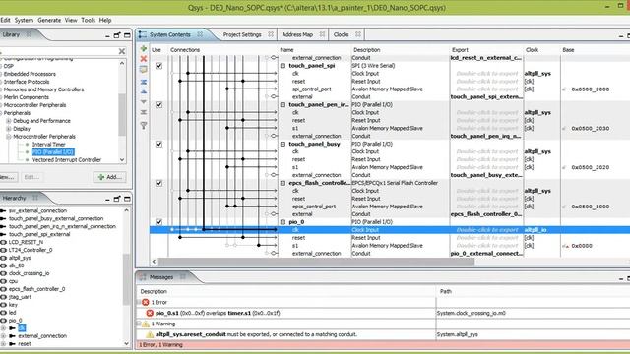Switch to the Address Map tab
Screen dimensions: 630x354
(x=297, y=35)
